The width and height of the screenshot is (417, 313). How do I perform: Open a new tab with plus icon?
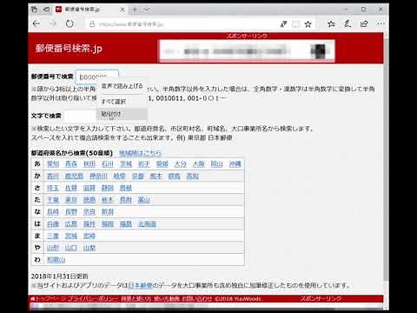coord(135,10)
